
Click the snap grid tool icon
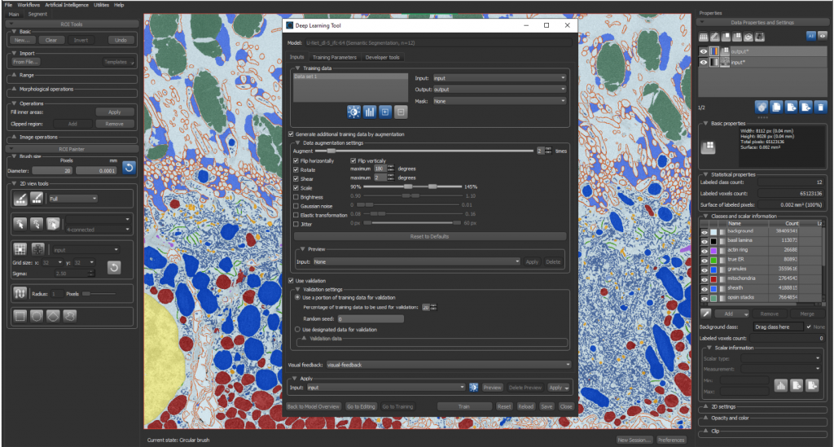point(20,249)
